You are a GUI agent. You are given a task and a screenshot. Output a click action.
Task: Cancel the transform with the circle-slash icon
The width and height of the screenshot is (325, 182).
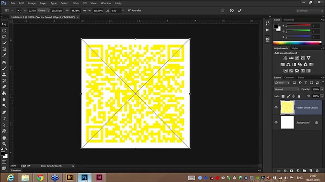pos(232,11)
